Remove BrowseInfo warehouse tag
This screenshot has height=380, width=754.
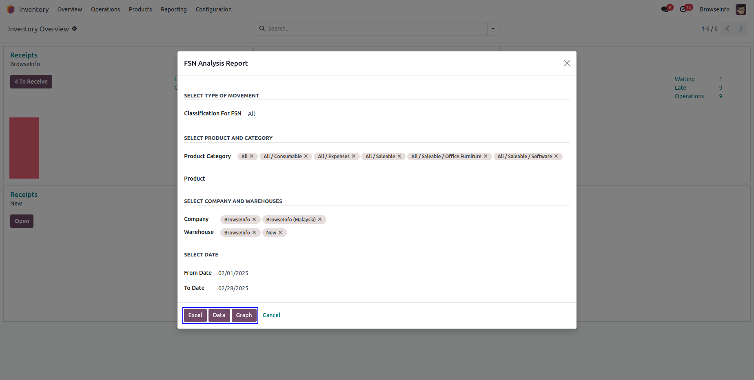(x=254, y=232)
